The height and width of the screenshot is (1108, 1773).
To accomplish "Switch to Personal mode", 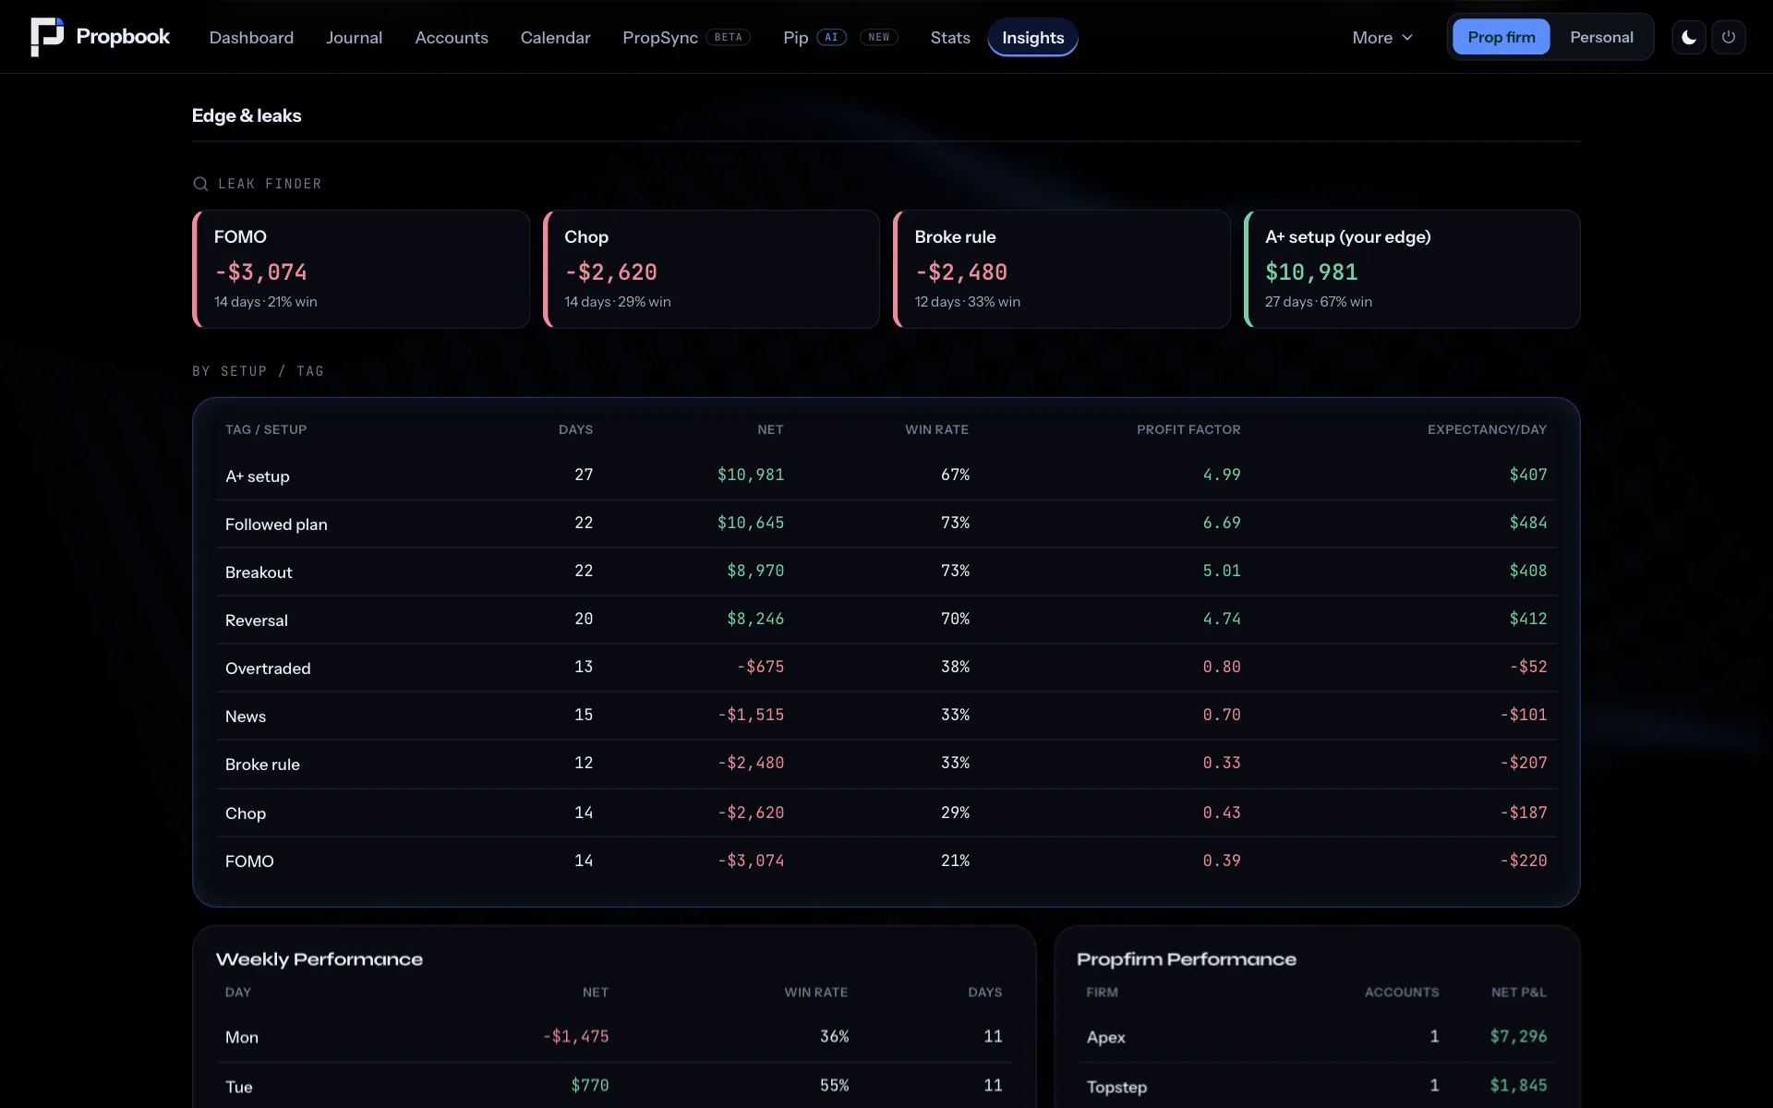I will point(1601,37).
